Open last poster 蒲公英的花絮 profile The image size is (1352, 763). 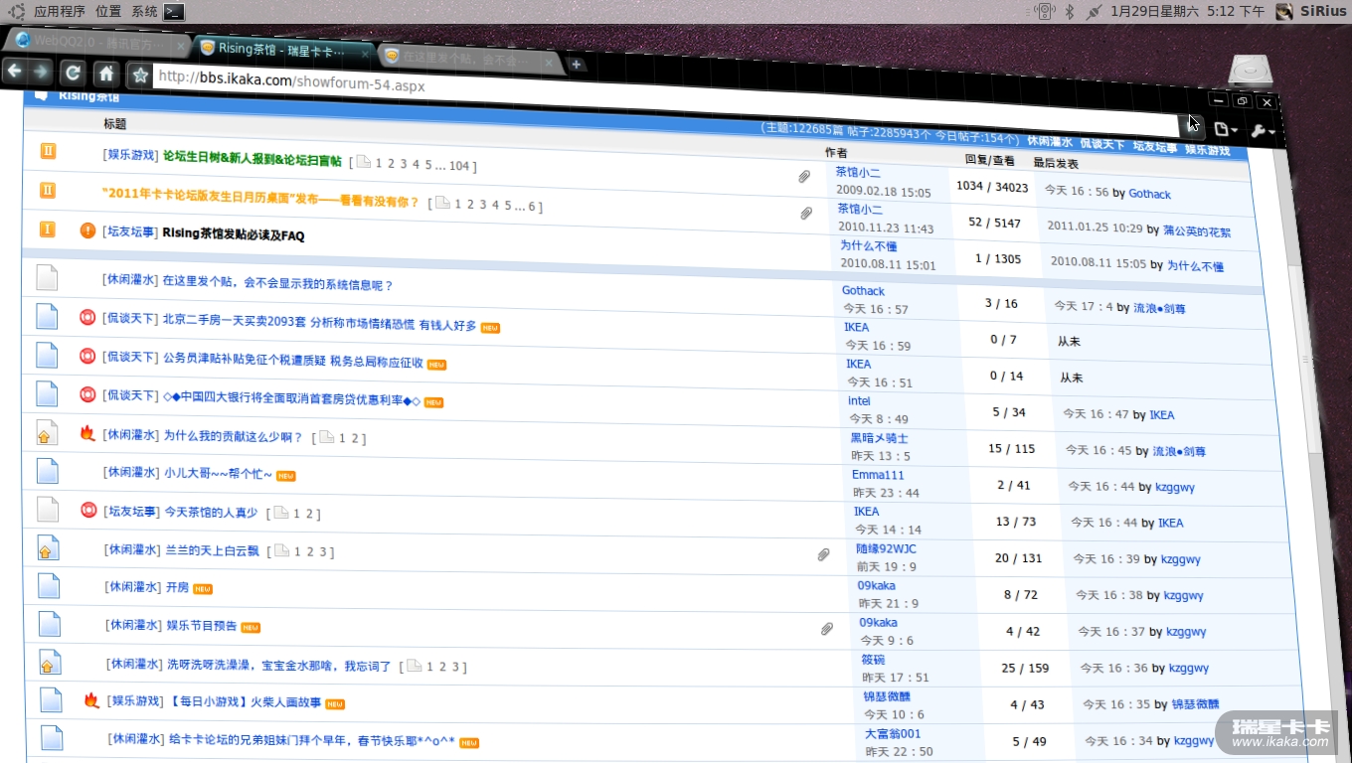click(1197, 230)
